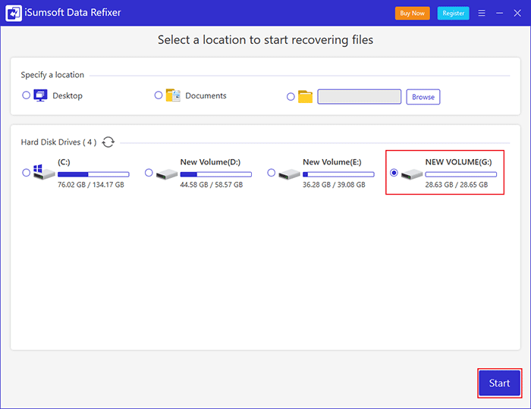The image size is (531, 409).
Task: Click the 'Specify a location' heading
Action: pyautogui.click(x=52, y=75)
